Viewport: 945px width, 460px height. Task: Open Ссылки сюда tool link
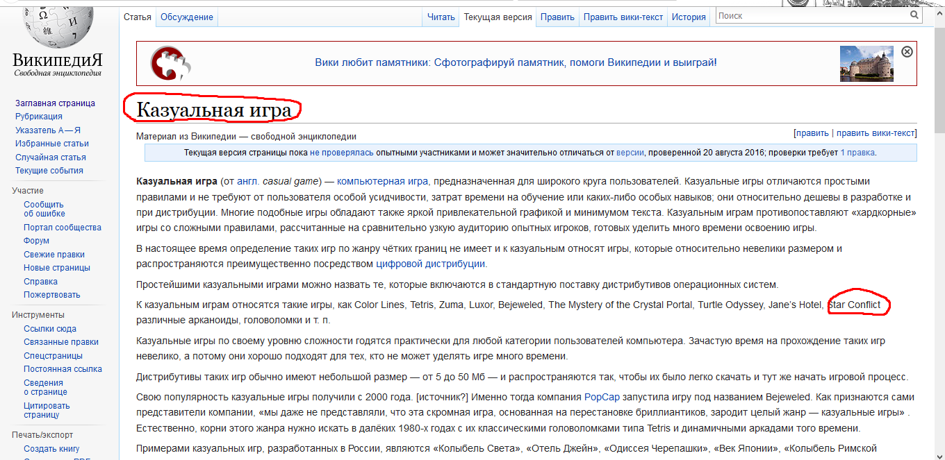point(50,329)
